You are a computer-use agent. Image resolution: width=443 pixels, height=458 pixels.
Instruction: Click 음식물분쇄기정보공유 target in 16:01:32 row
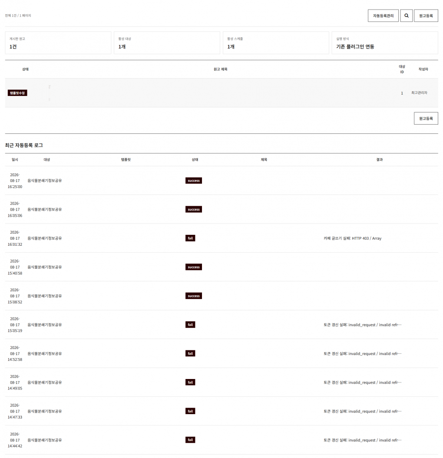click(45, 238)
